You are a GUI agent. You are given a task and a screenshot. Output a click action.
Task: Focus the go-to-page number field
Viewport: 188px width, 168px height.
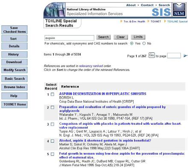174,56
